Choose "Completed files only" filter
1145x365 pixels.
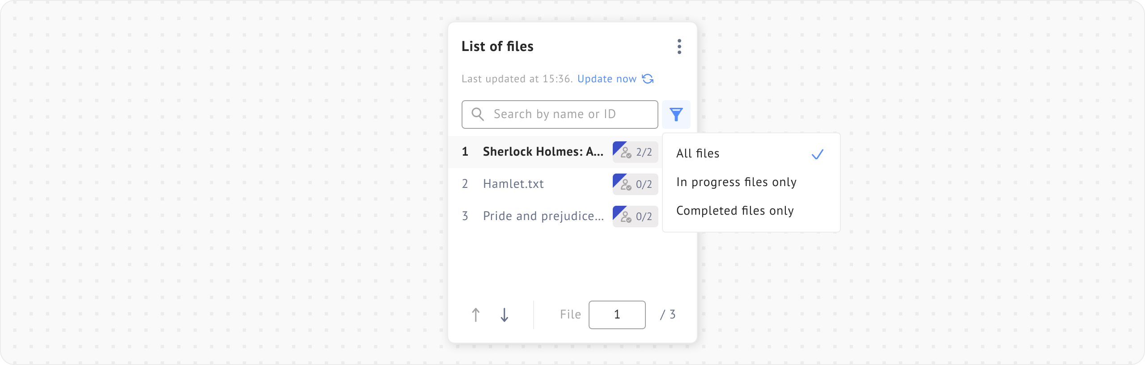coord(735,211)
